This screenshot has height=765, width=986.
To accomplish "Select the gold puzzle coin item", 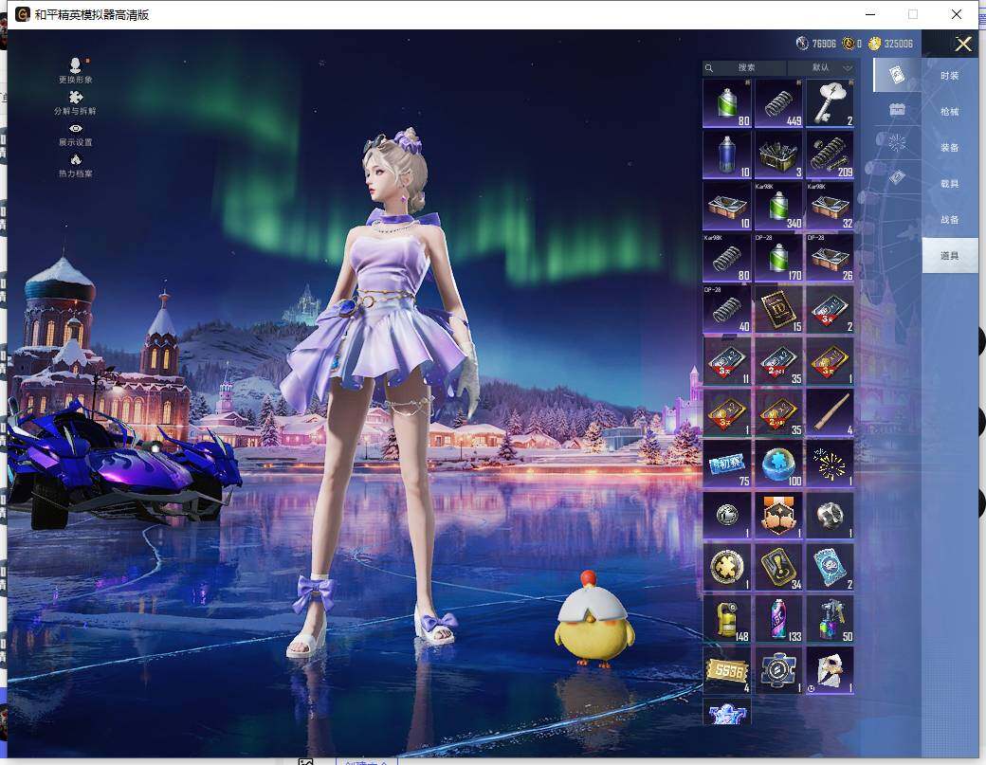I will 727,567.
